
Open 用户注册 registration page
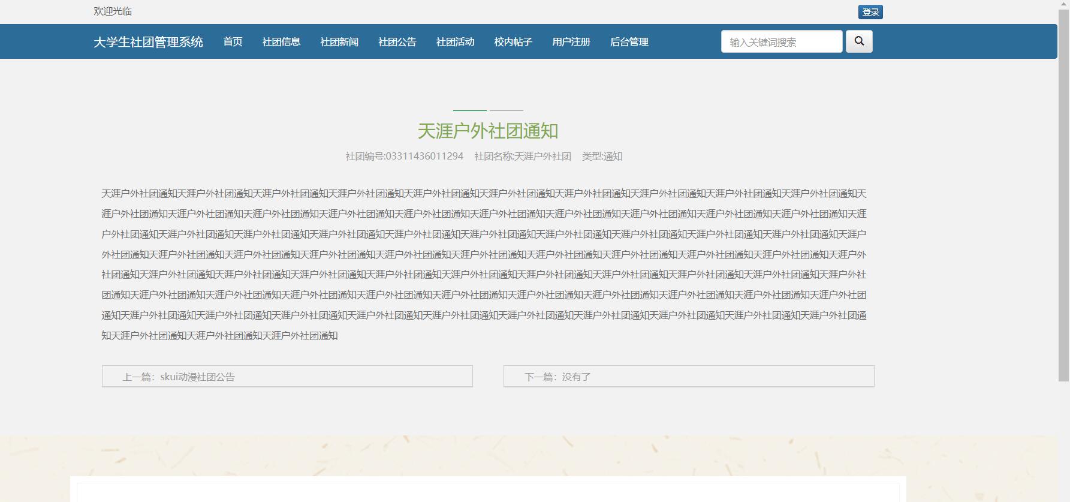571,41
